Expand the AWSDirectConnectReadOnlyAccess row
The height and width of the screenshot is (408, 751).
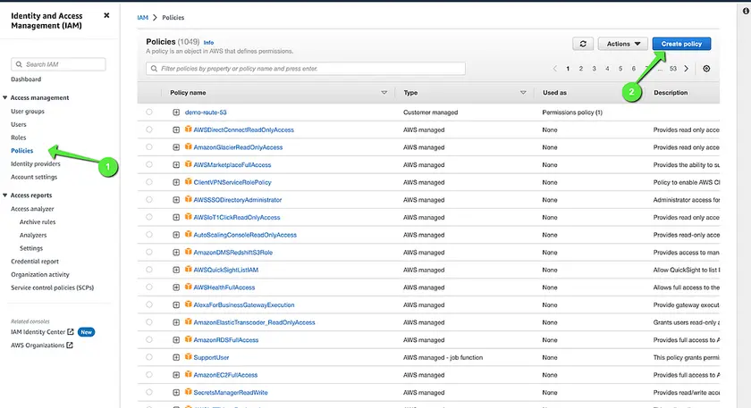point(176,129)
